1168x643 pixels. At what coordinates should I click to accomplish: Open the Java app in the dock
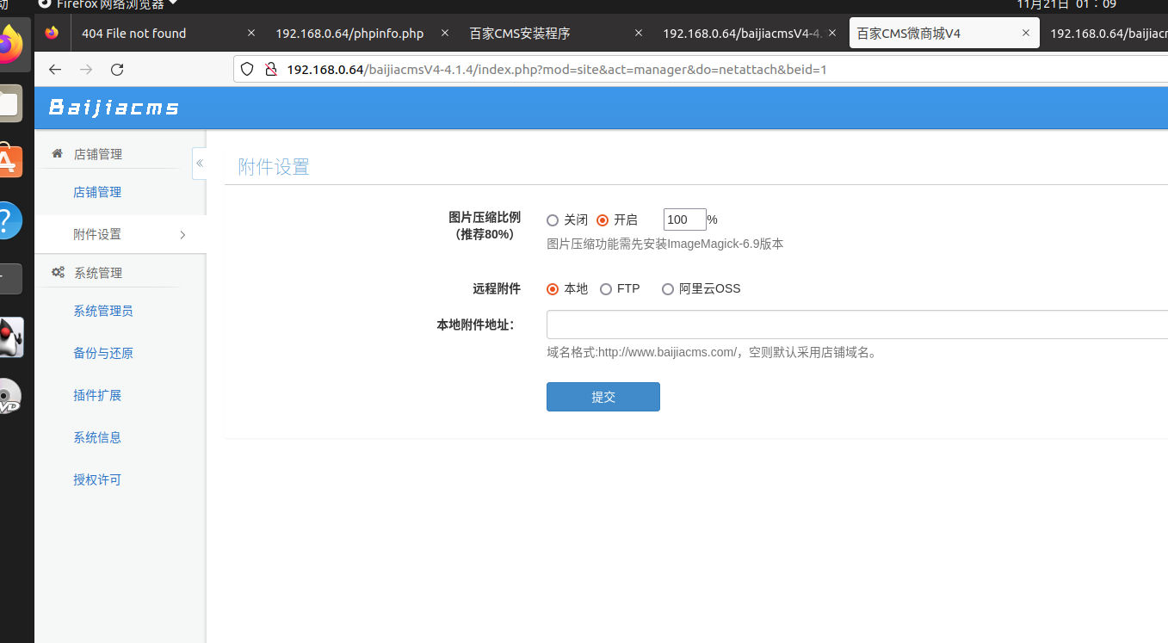(10, 337)
